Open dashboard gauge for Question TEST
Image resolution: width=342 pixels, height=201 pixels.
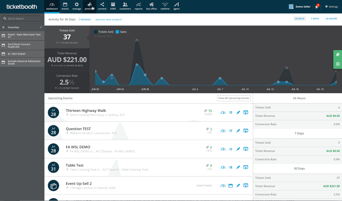pyautogui.click(x=223, y=131)
